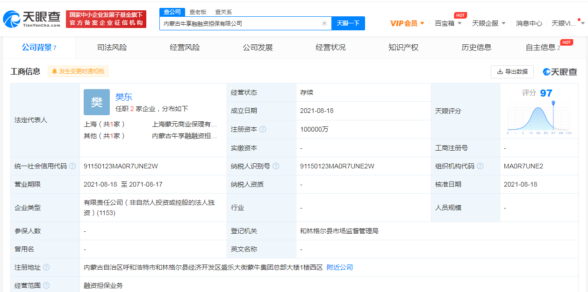Image resolution: width=588 pixels, height=292 pixels.
Task: Expand the VIP会员 menu
Action: coord(407,23)
